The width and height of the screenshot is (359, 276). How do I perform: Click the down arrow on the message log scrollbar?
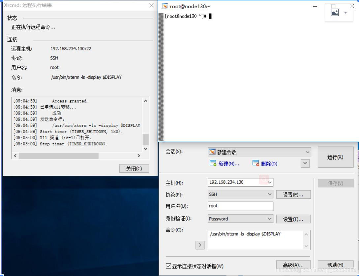pos(145,149)
